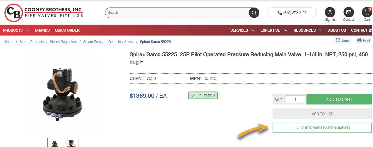Go to Quick Order page
Viewport: 373px width, 147px height.
click(67, 30)
